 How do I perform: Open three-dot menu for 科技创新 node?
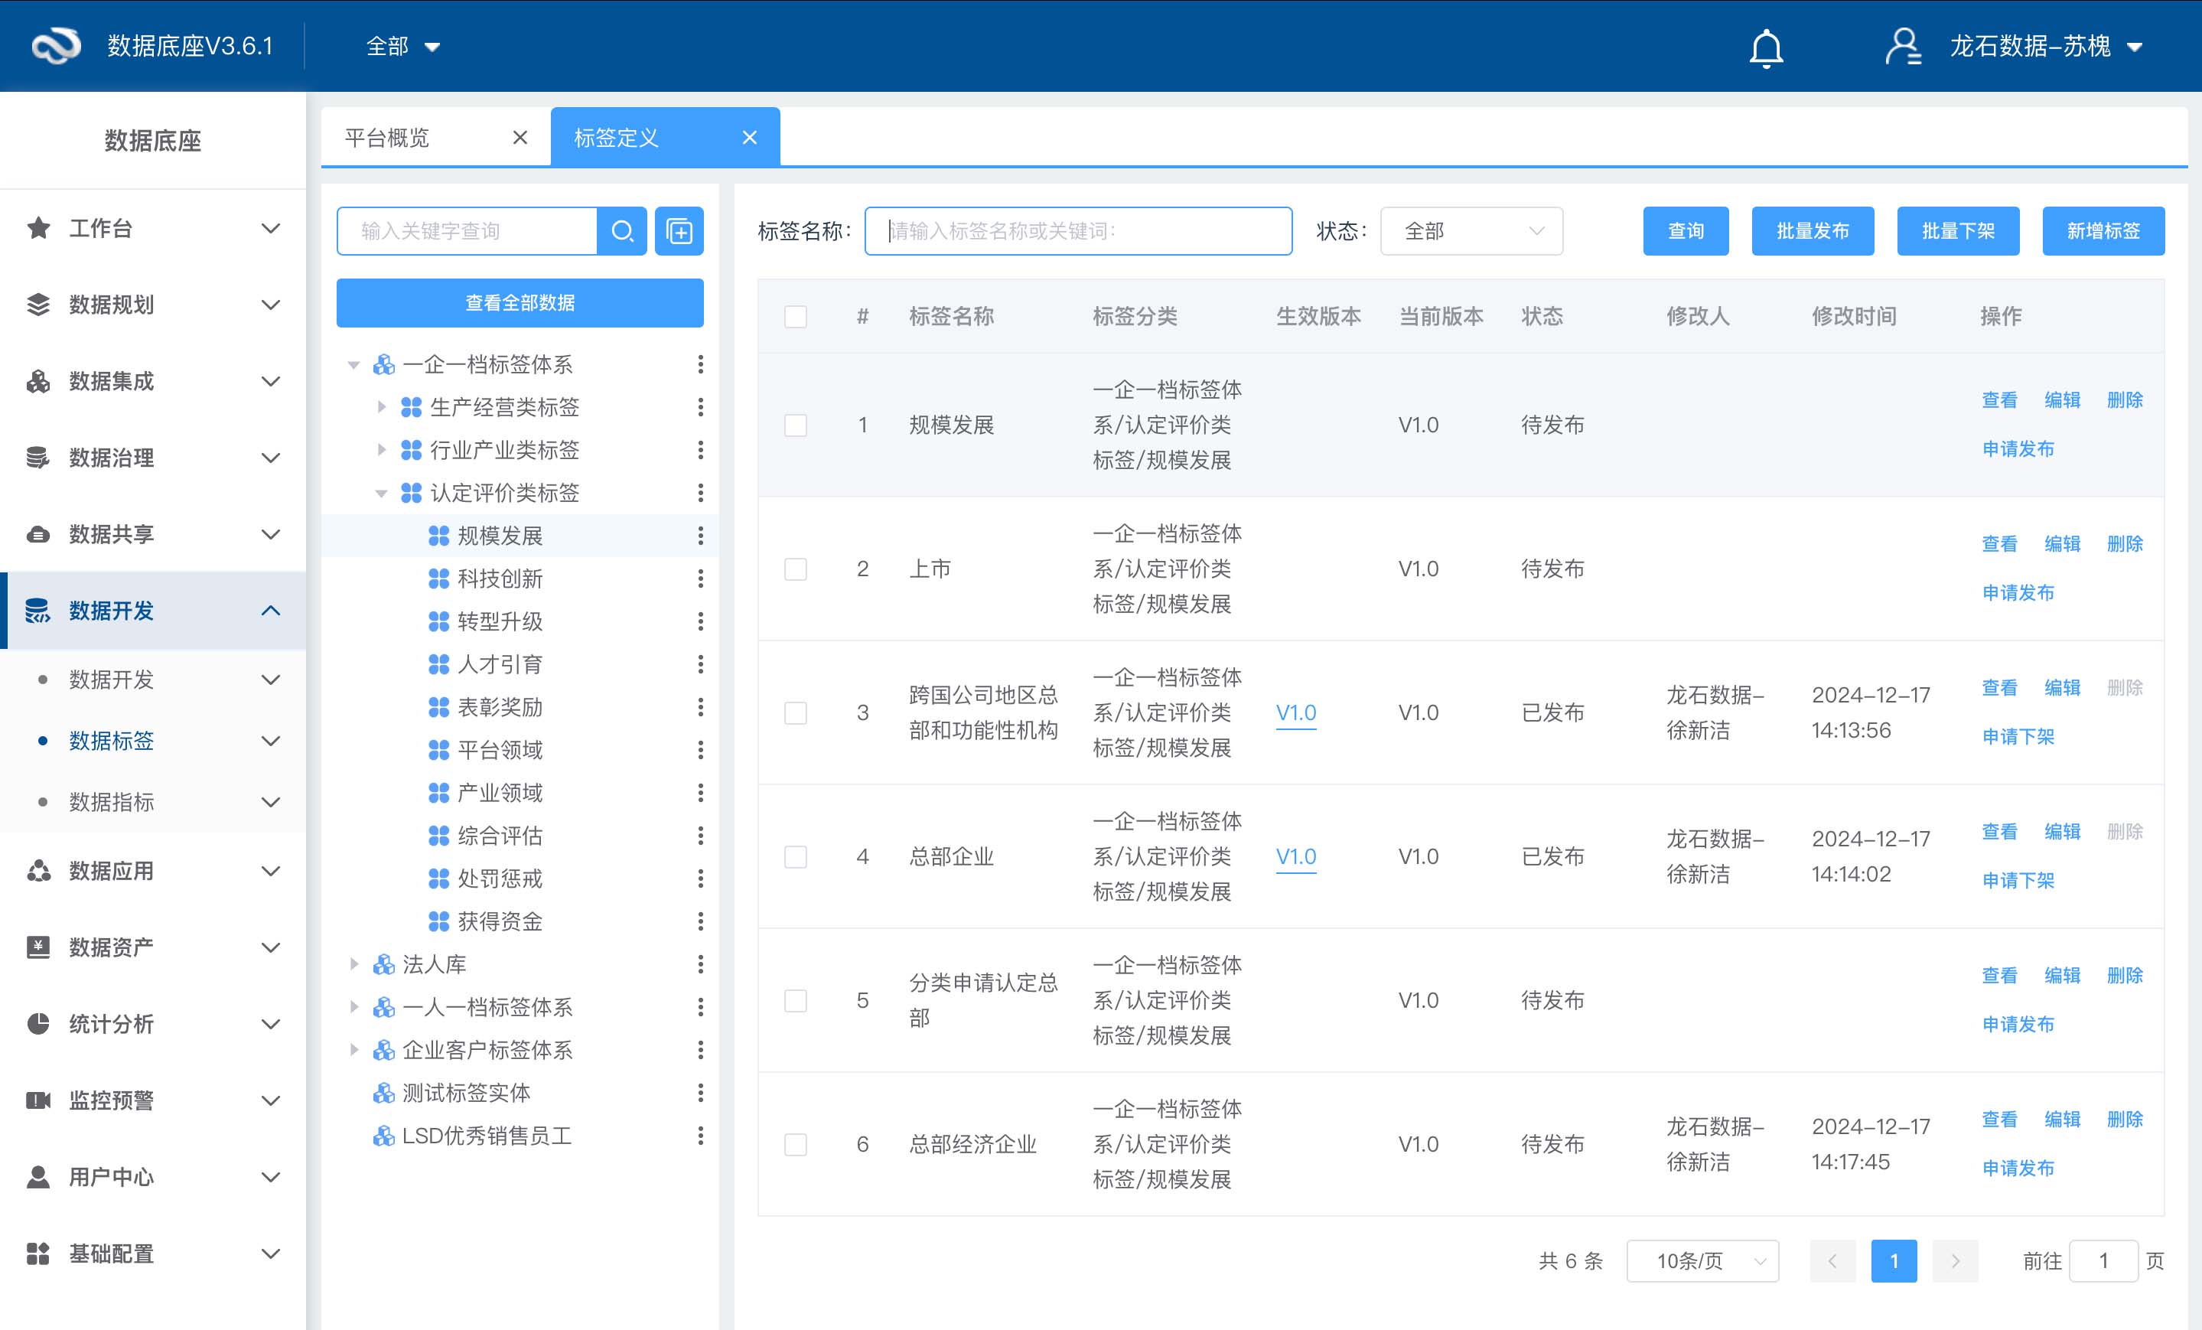pos(701,579)
